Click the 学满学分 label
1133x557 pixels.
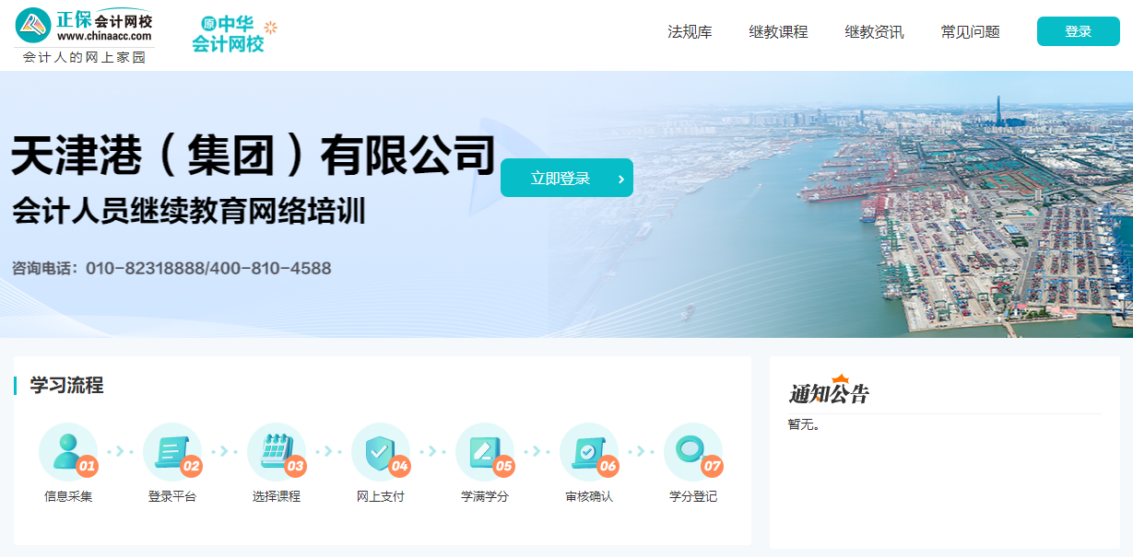485,496
